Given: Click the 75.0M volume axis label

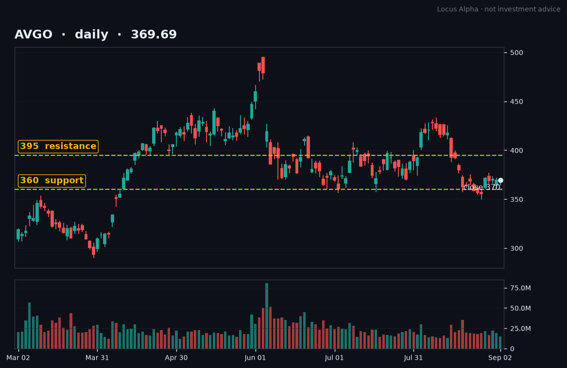Looking at the screenshot, I should (520, 288).
